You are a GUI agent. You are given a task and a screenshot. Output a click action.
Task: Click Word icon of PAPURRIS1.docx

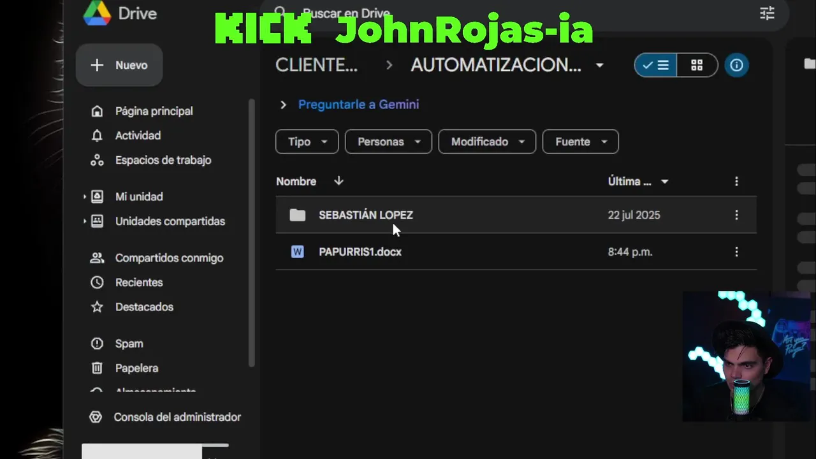297,252
